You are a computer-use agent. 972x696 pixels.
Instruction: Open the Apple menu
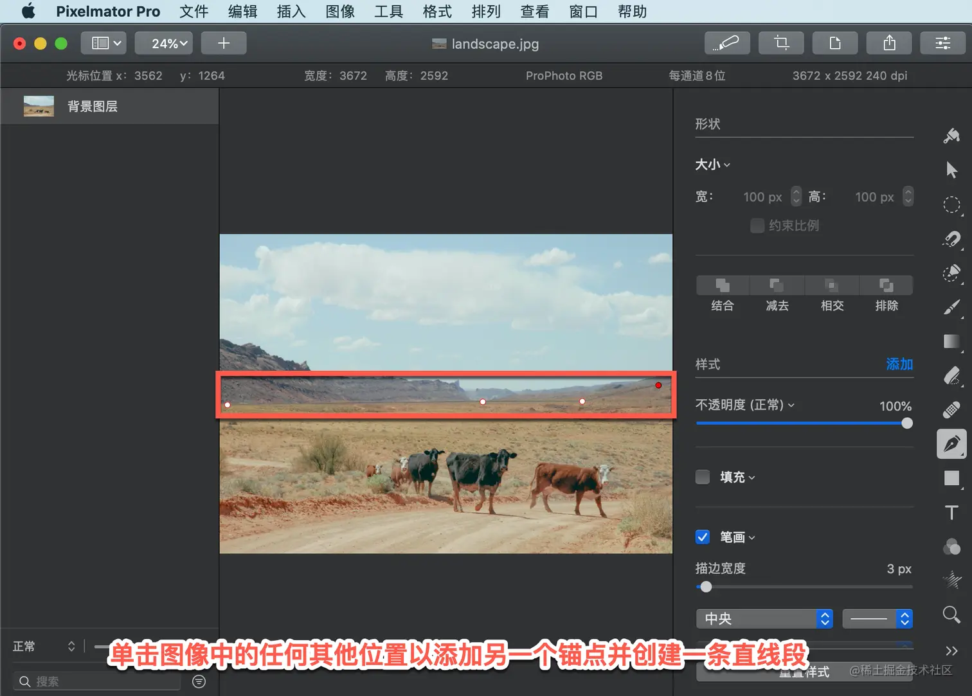[29, 11]
